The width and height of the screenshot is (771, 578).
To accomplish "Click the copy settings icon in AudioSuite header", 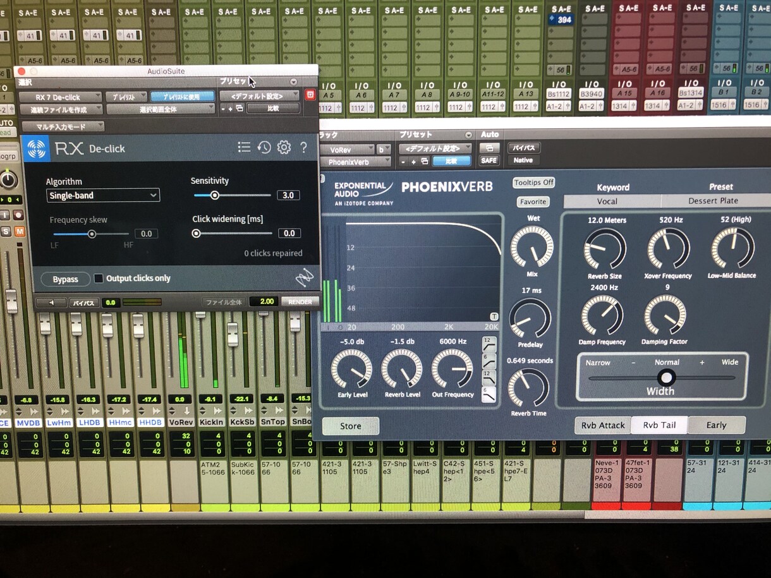I will pyautogui.click(x=239, y=108).
